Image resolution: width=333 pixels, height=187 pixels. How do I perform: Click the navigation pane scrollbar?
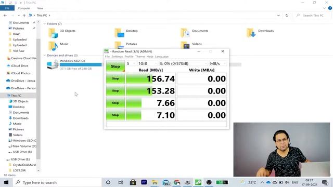tap(39, 99)
